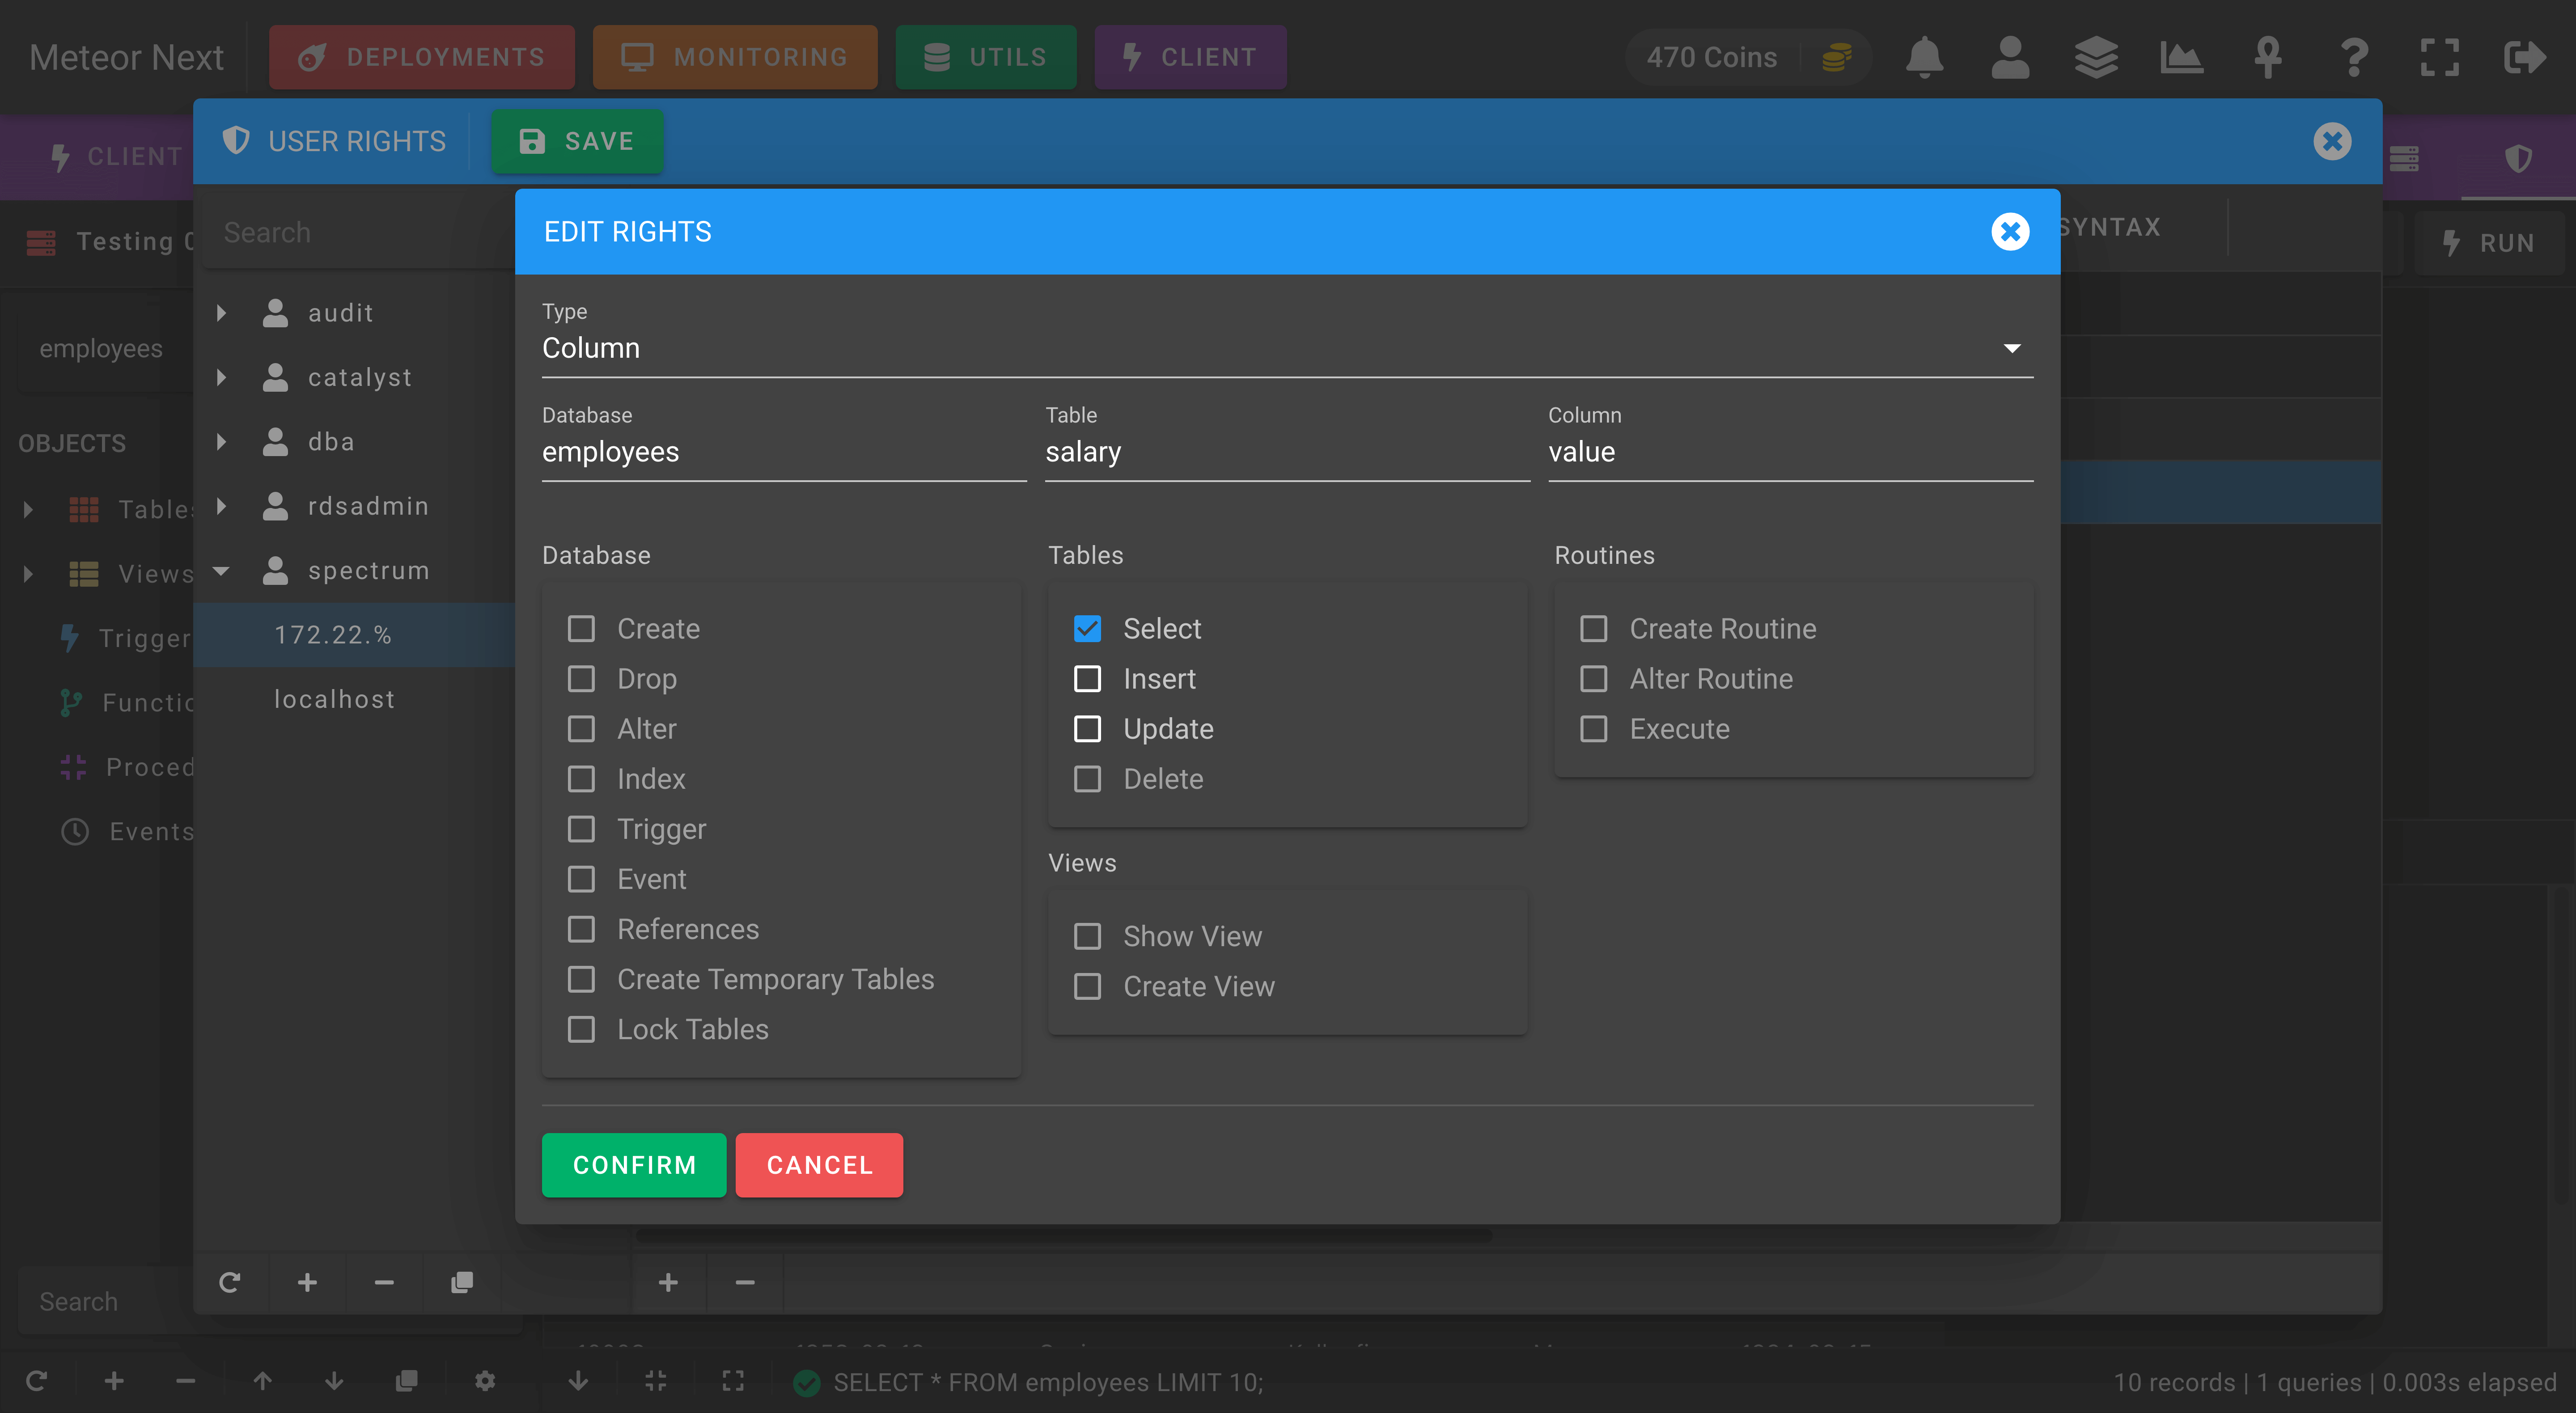Expand the catalyst user node
The width and height of the screenshot is (2576, 1413).
point(222,377)
